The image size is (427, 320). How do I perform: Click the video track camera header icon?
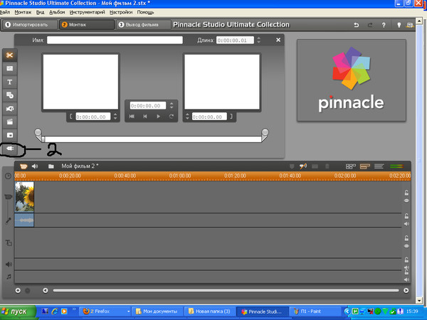point(9,197)
